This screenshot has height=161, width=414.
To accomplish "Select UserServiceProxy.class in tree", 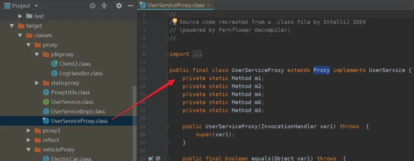I will click(x=79, y=121).
